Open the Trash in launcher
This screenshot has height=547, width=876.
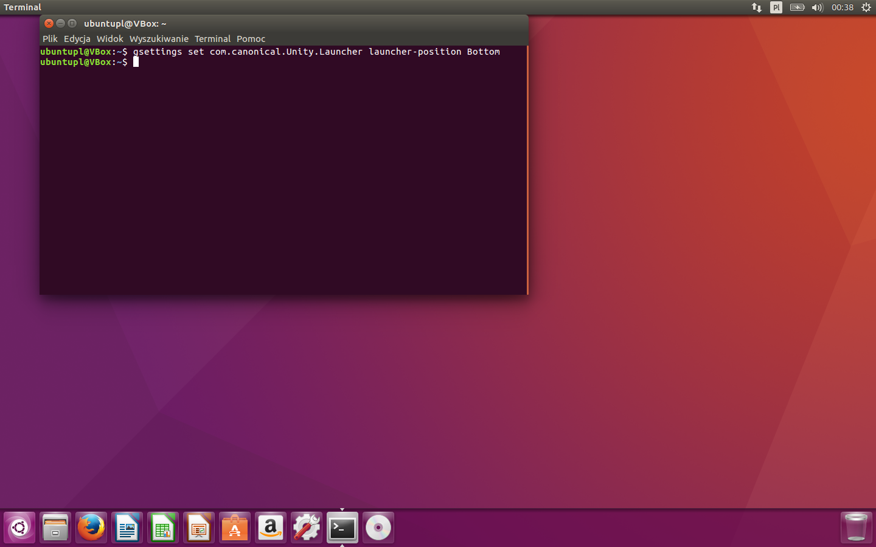pos(857,528)
